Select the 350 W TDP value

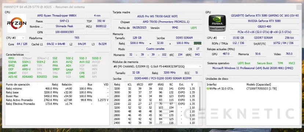coord(101,21)
